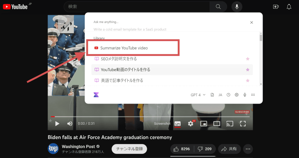Toggle subtitles in the video player
The image size is (299, 158).
[x=178, y=124]
